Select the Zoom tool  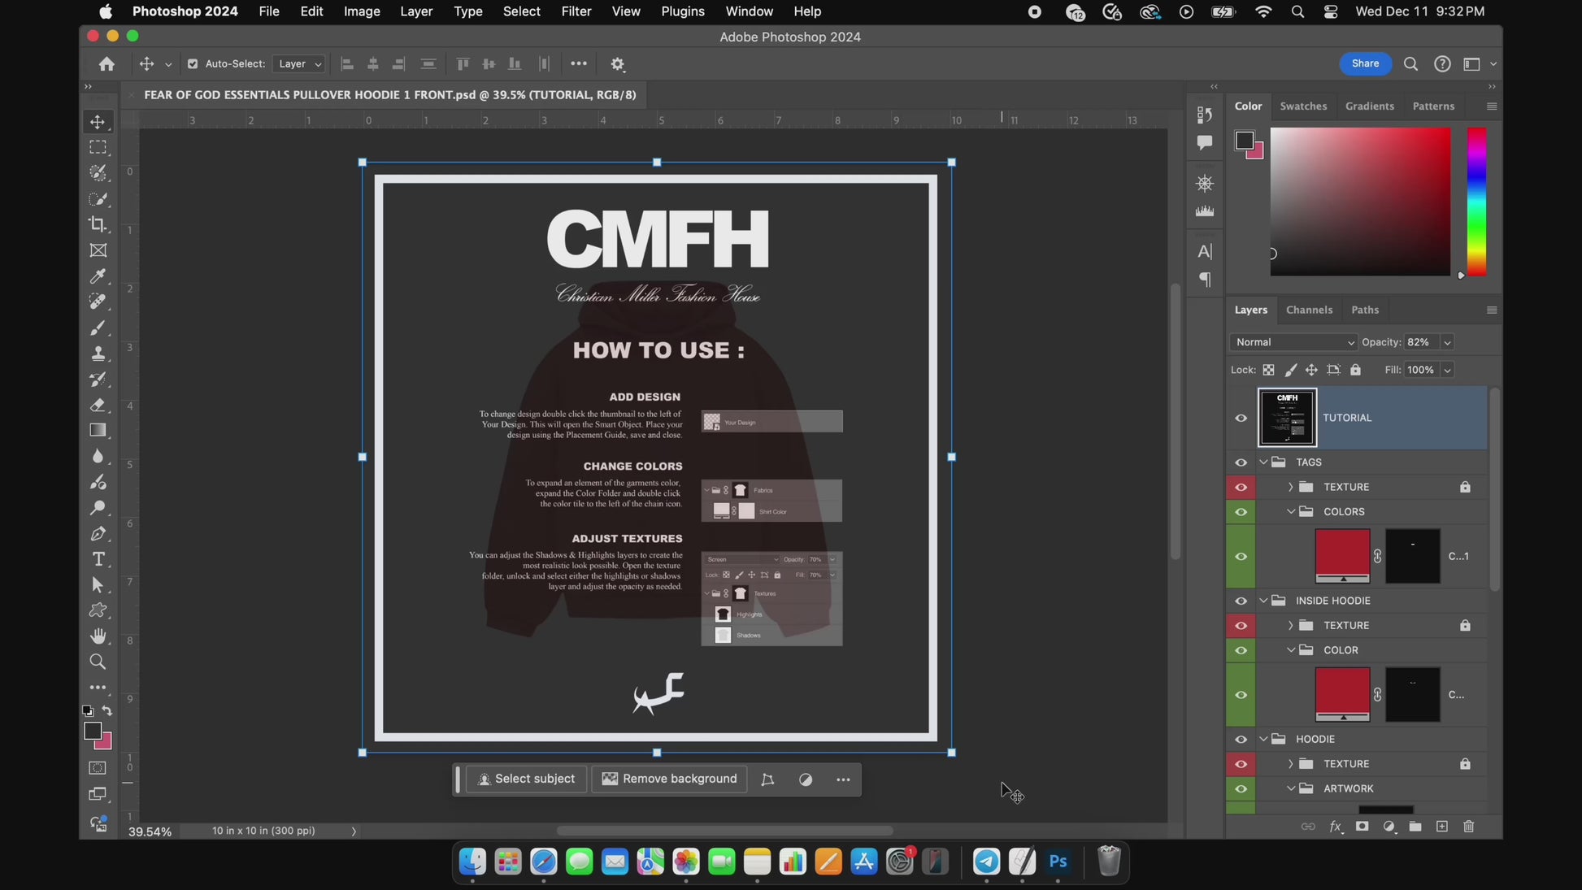click(x=98, y=662)
